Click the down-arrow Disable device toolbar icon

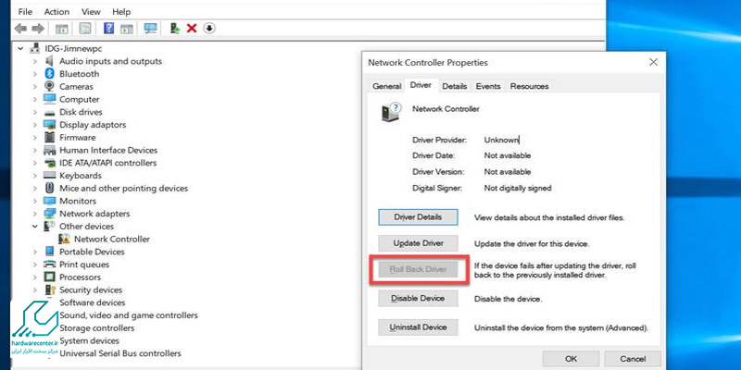point(209,29)
